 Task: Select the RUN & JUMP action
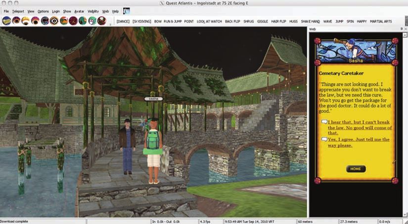click(173, 21)
